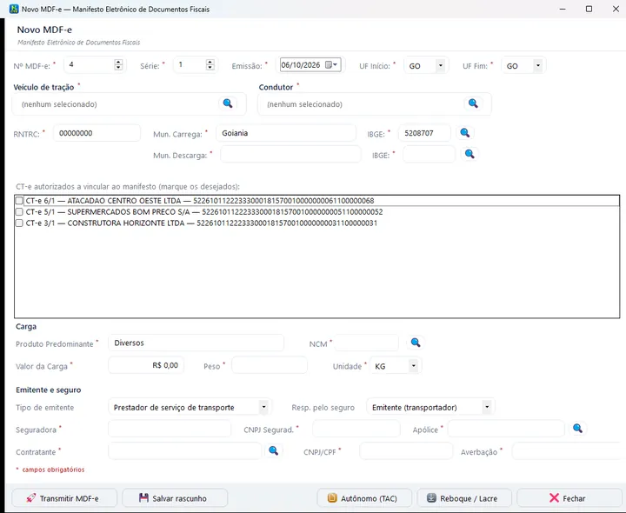Click Salvar rascunho button
This screenshot has width=626, height=513.
click(175, 498)
